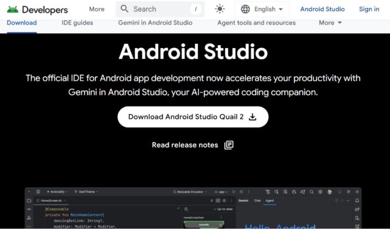390x229 pixels.
Task: Click the green Run play icon
Action: (233, 192)
